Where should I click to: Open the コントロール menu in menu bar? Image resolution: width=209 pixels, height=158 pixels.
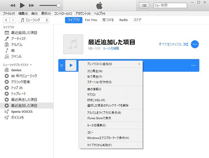(x=63, y=14)
